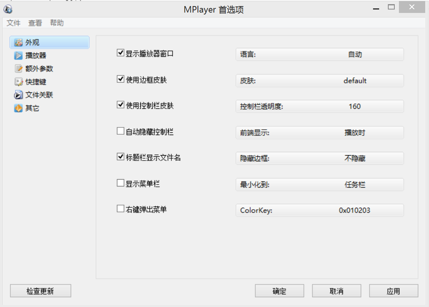
Task: Disable the 使用边框皮肤 option
Action: pos(120,79)
